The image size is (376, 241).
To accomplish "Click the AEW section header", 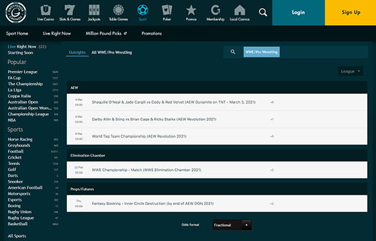I will point(217,87).
